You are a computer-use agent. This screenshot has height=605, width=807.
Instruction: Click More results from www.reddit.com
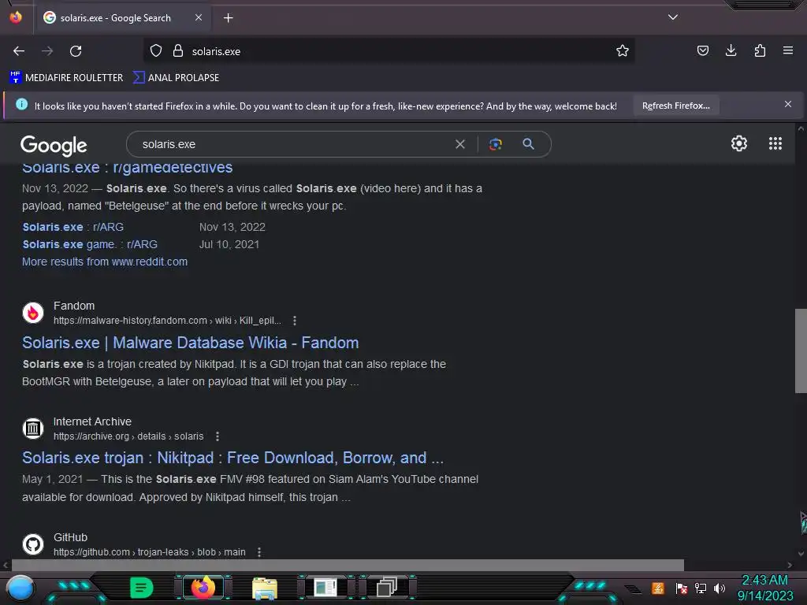tap(105, 262)
